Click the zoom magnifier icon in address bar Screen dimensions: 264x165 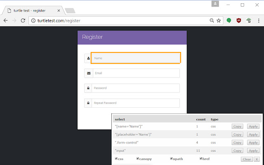pyautogui.click(x=212, y=21)
